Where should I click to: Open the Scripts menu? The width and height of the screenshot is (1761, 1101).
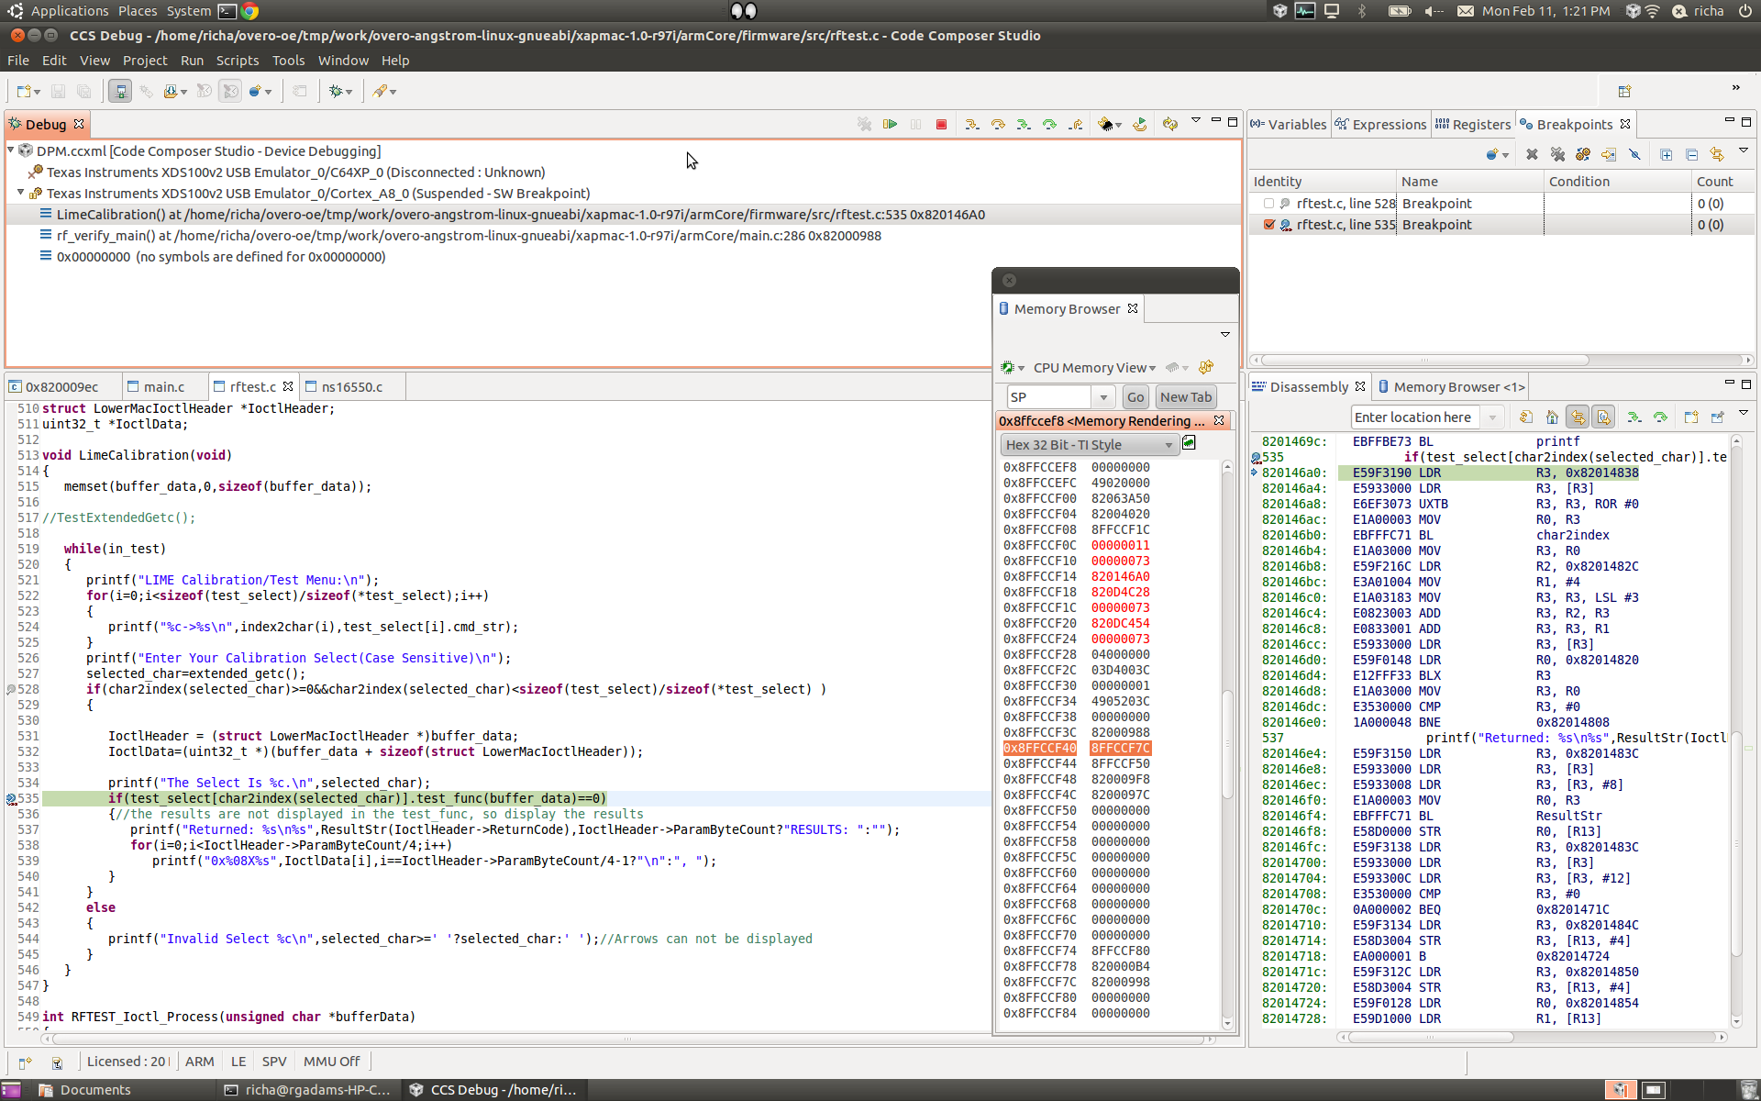pyautogui.click(x=237, y=61)
